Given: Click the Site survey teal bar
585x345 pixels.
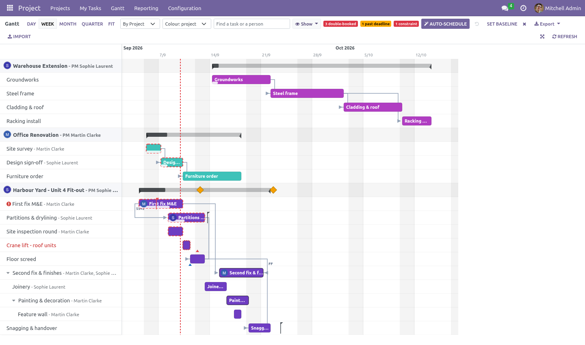Looking at the screenshot, I should tap(154, 148).
